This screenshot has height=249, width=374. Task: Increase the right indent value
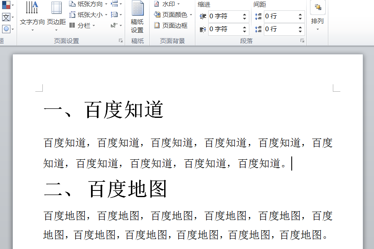[244, 27]
